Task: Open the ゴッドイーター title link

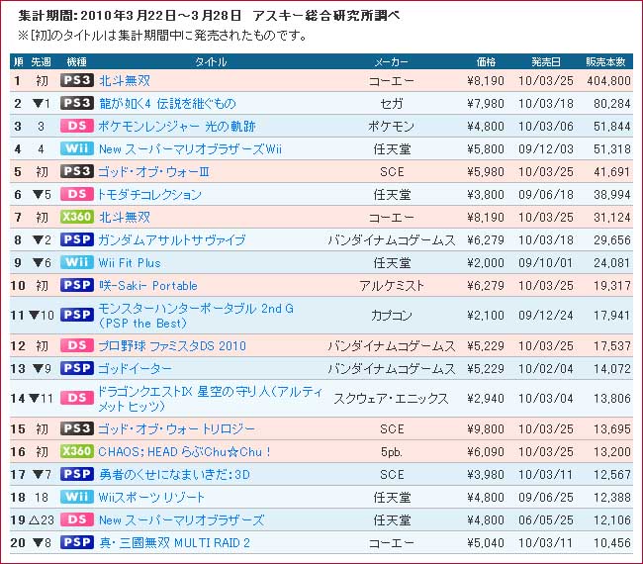Action: pos(135,369)
